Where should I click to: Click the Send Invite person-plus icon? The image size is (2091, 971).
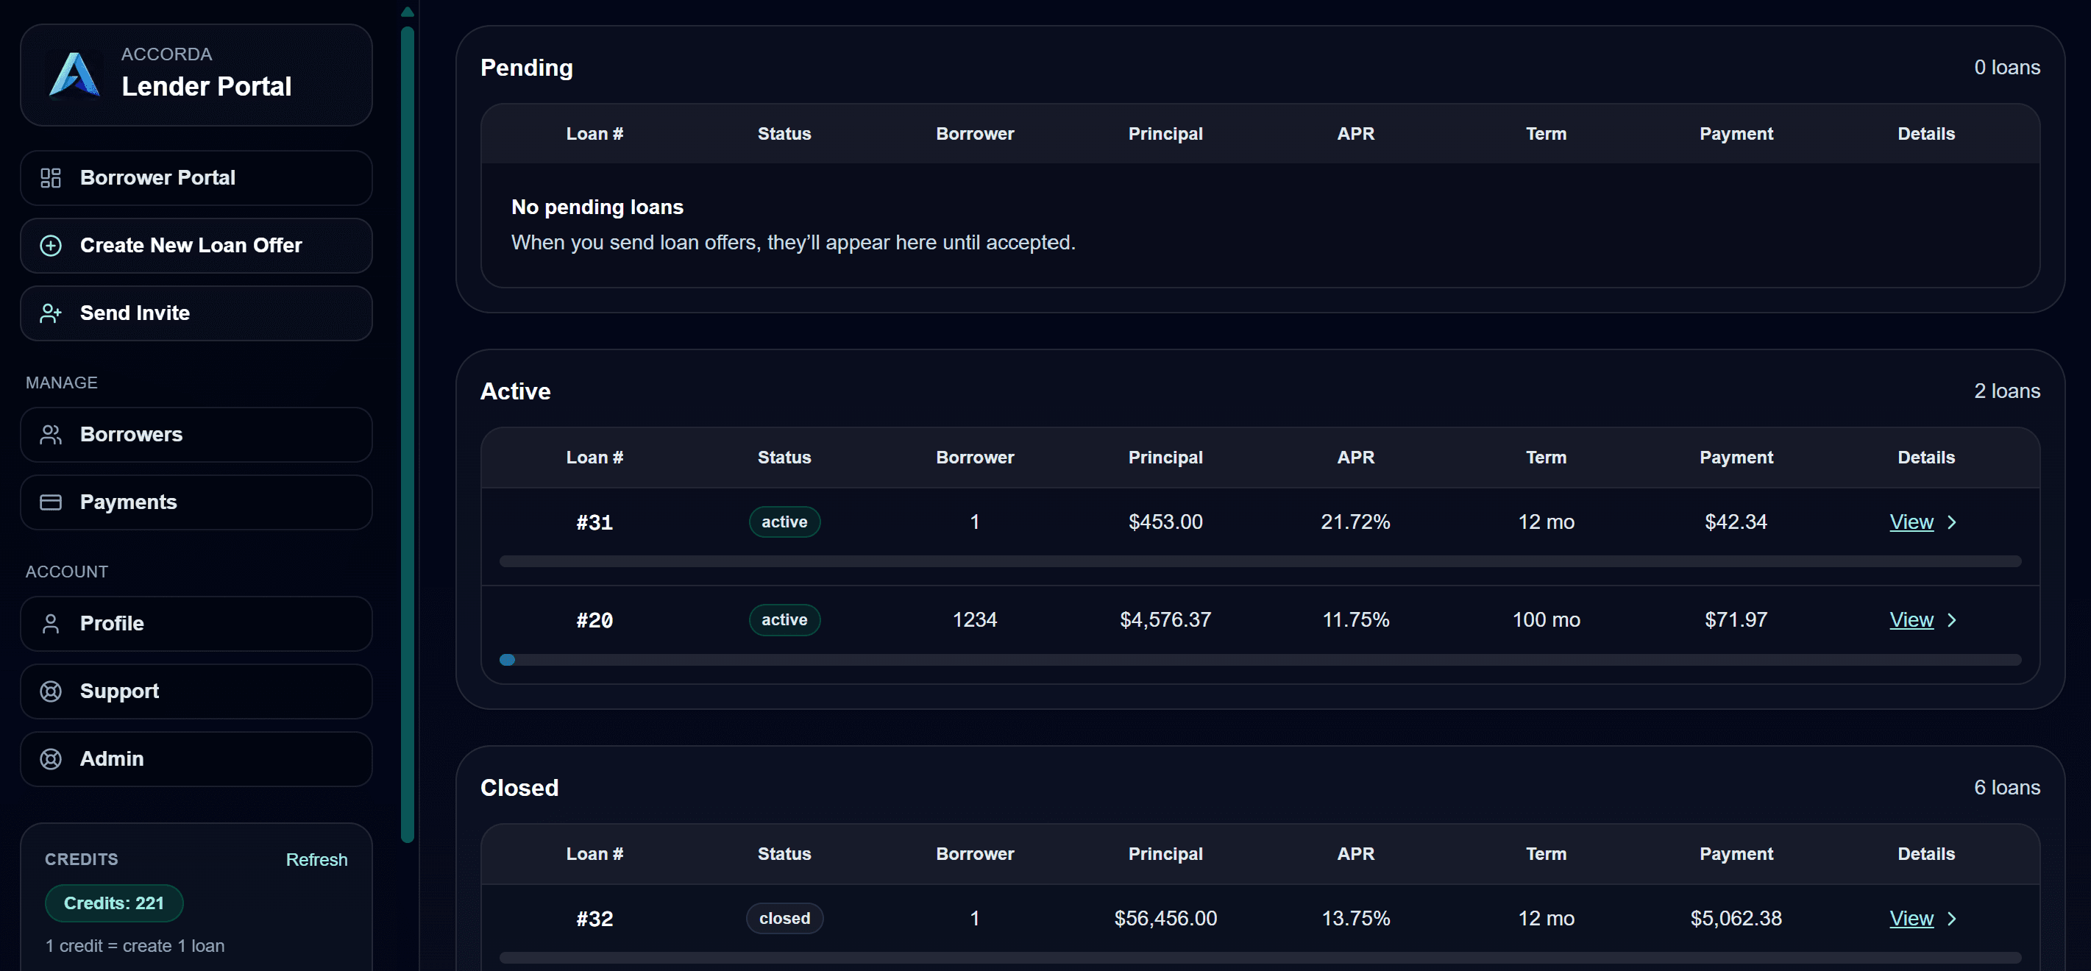[50, 313]
